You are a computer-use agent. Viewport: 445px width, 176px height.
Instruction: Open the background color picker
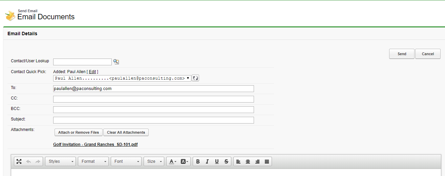(x=185, y=161)
